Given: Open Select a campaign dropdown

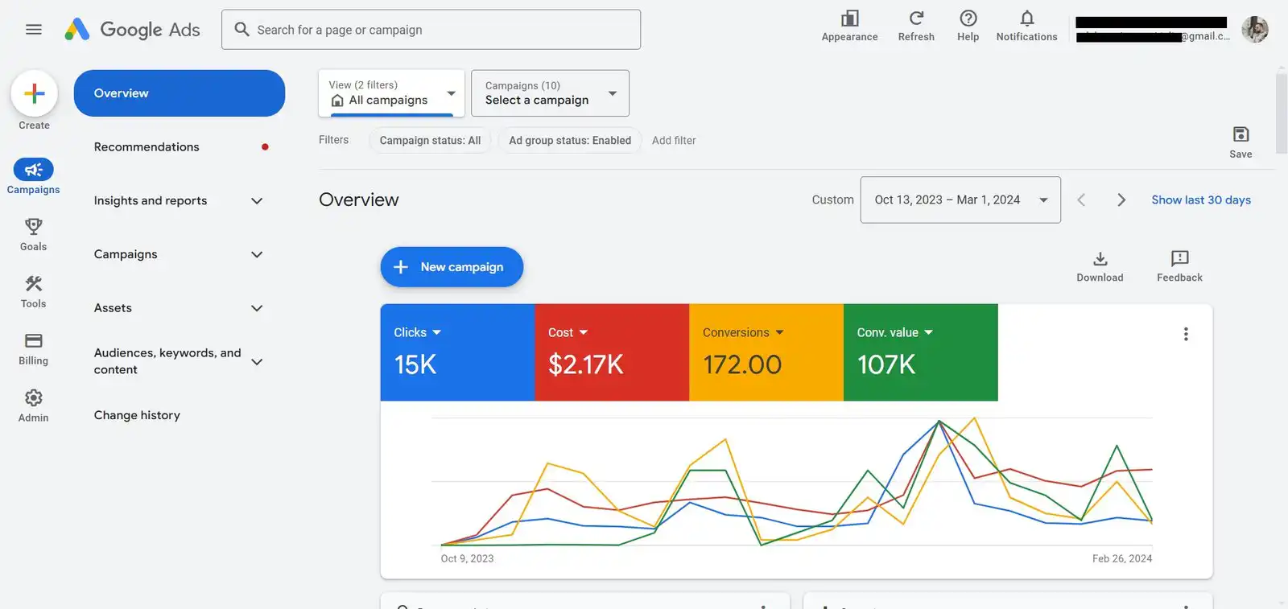Looking at the screenshot, I should coord(550,93).
